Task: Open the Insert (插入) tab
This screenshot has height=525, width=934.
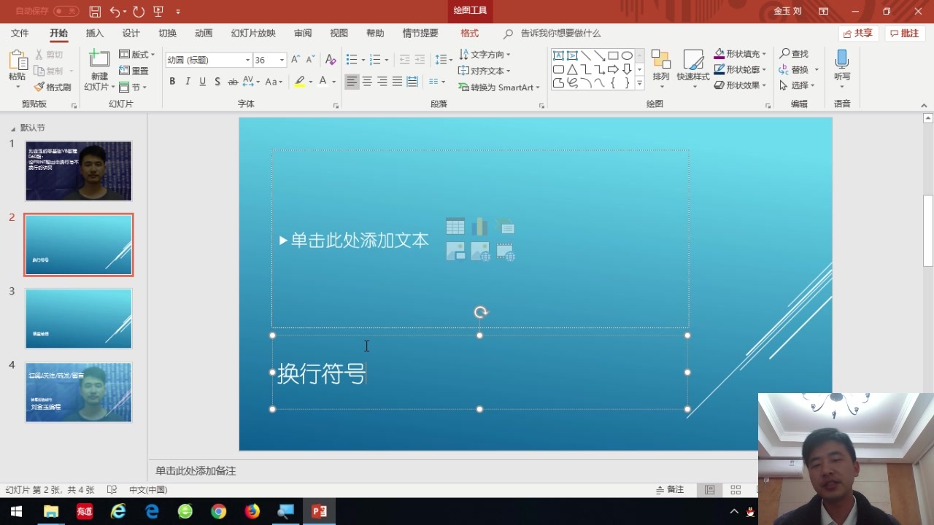Action: pos(95,34)
